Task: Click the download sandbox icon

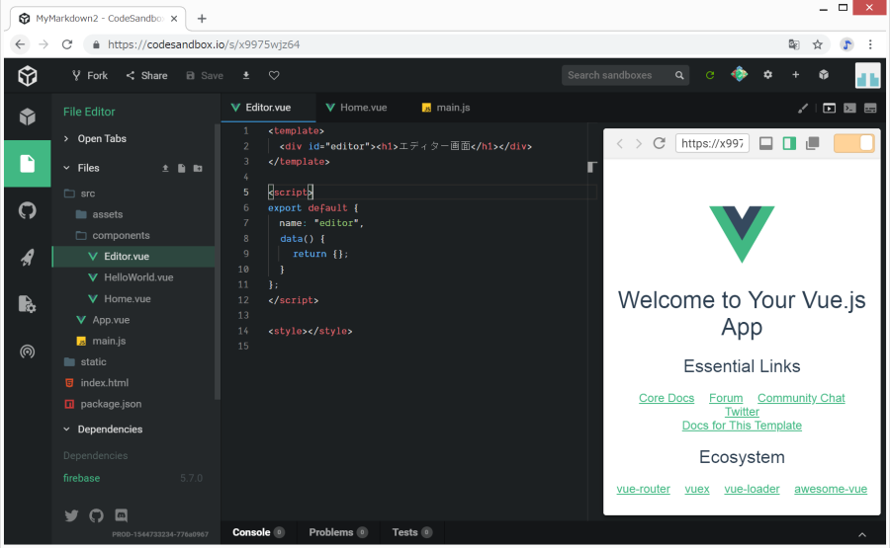Action: [246, 75]
